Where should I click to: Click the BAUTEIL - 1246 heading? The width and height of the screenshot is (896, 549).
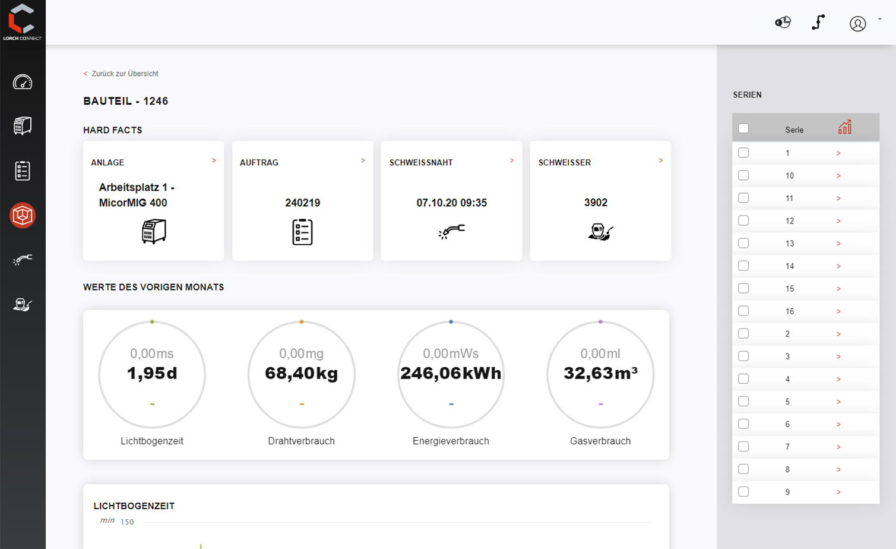(126, 101)
